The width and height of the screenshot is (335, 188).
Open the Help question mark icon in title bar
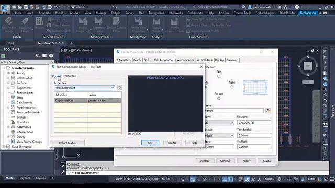tap(297, 7)
